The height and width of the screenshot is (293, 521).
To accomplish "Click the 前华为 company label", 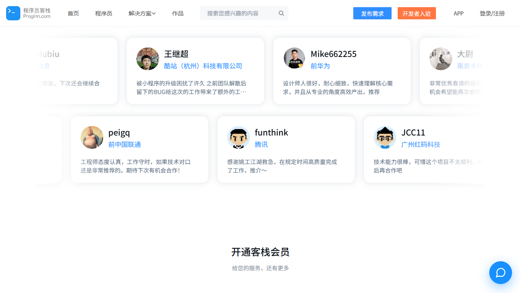I will click(x=320, y=66).
